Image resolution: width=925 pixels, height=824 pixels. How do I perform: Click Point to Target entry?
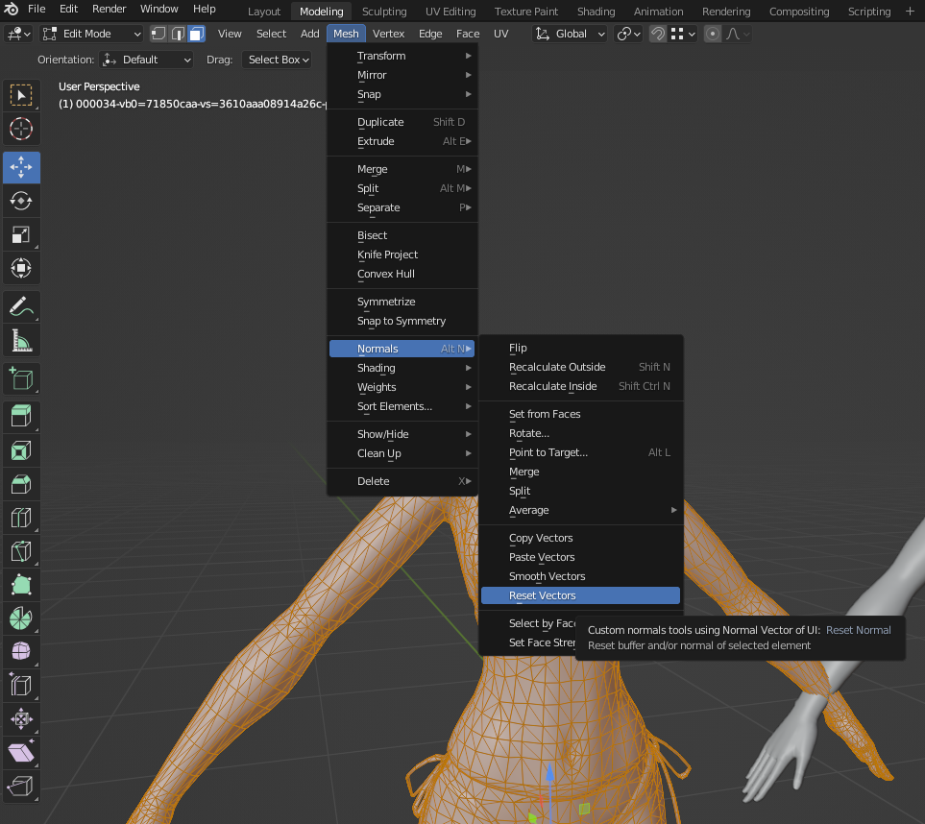coord(580,452)
